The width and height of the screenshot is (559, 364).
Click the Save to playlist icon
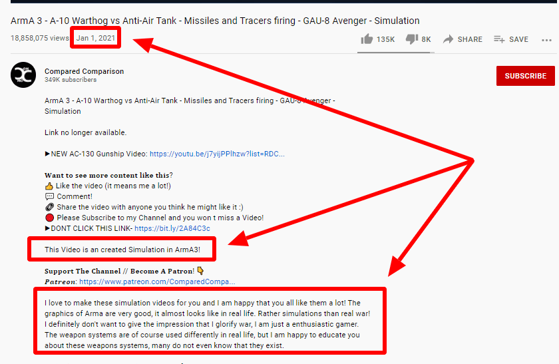click(499, 39)
